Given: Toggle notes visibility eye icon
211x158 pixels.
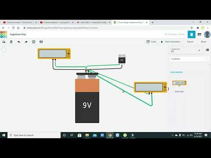Looking at the screenshot, I should (x=41, y=42).
